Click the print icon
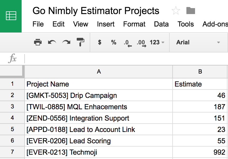The width and height of the screenshot is (228, 159). tap(38, 42)
